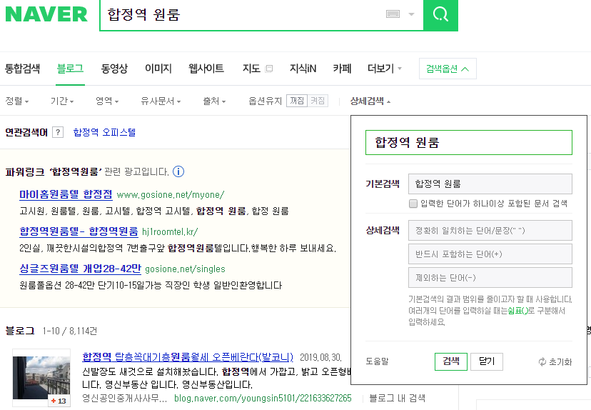The height and width of the screenshot is (410, 591).
Task: Click the map new-window icon beside 지도
Action: point(269,69)
